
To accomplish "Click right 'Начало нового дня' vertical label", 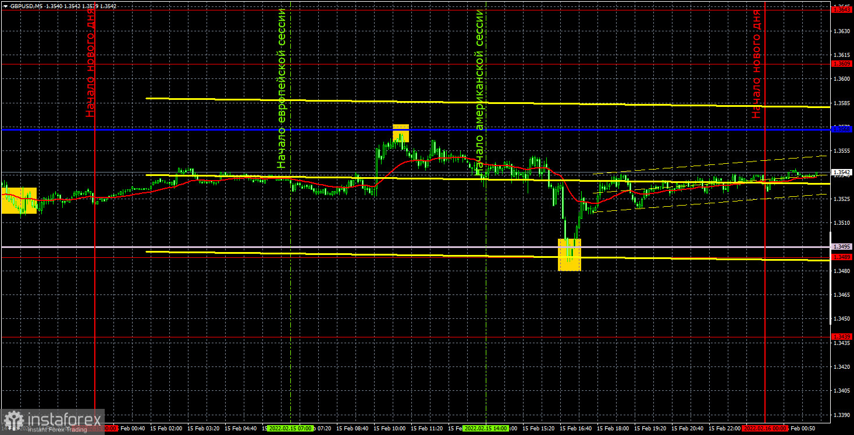I will (x=756, y=63).
